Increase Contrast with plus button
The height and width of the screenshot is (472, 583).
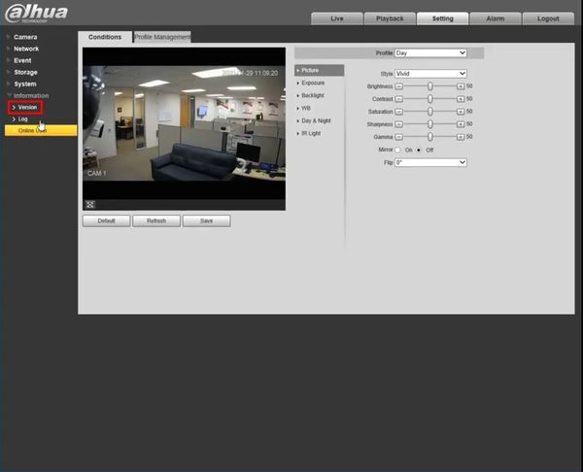[x=461, y=99]
